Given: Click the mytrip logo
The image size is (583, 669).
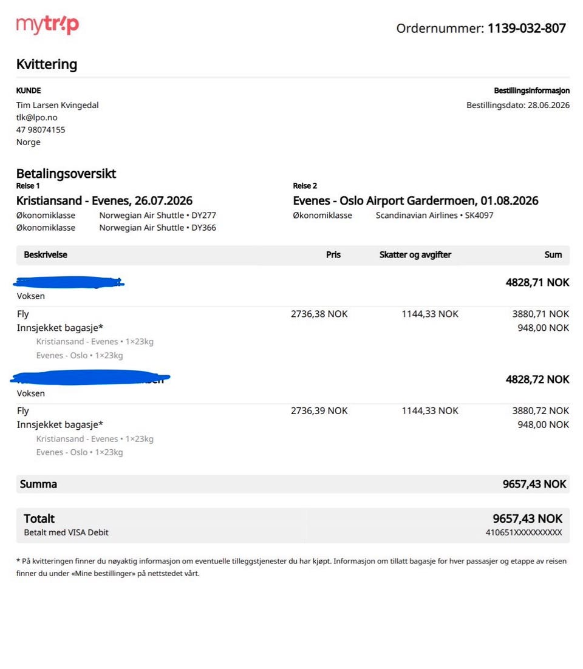Looking at the screenshot, I should pos(47,25).
